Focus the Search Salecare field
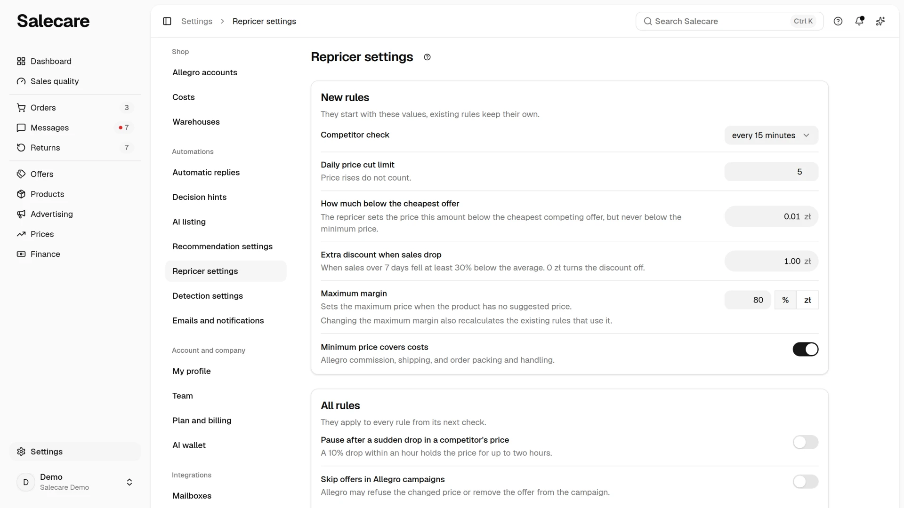Viewport: 904px width, 508px height. point(729,21)
